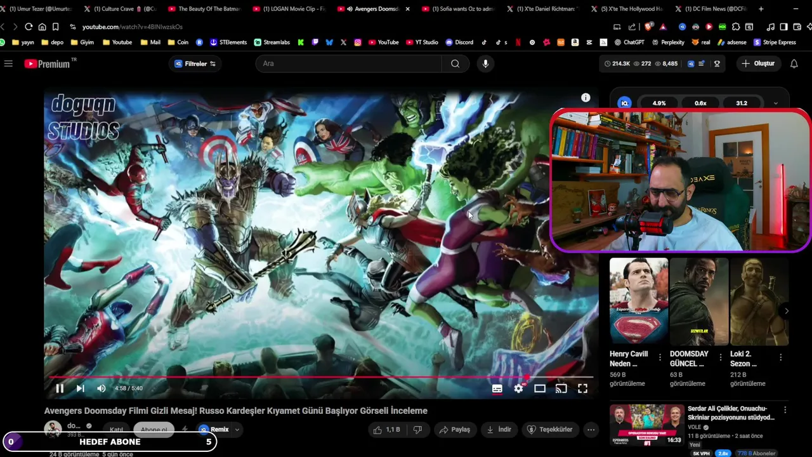Seek on the red video progress bar
812x457 pixels.
click(x=321, y=377)
